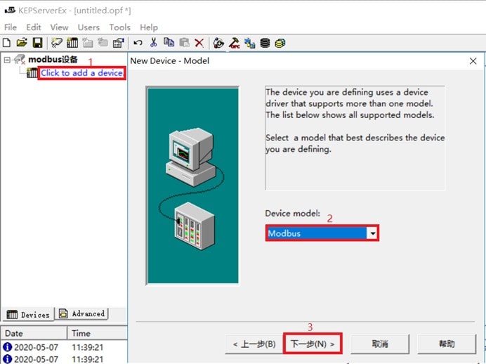Screen dimensions: 486x364
Task: Click the two-blue-computers toolbar icon
Action: (x=250, y=43)
